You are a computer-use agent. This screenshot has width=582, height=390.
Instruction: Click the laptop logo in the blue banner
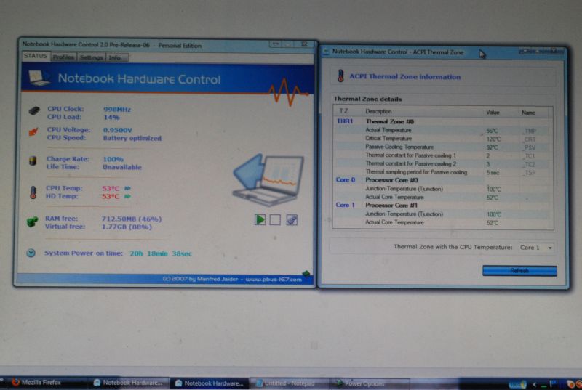point(39,78)
